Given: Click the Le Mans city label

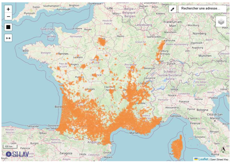Looking at the screenshot, I should pyautogui.click(x=78, y=57).
